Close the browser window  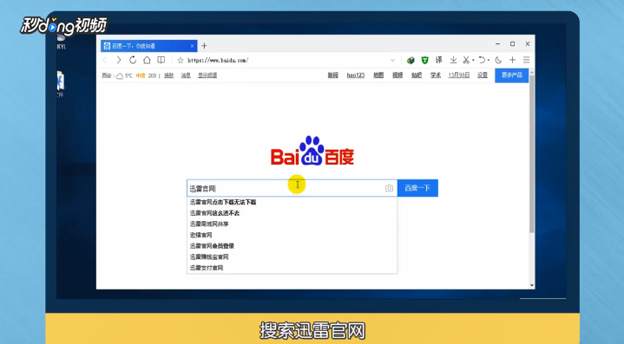[528, 43]
